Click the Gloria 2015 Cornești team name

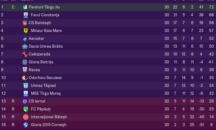49,125
